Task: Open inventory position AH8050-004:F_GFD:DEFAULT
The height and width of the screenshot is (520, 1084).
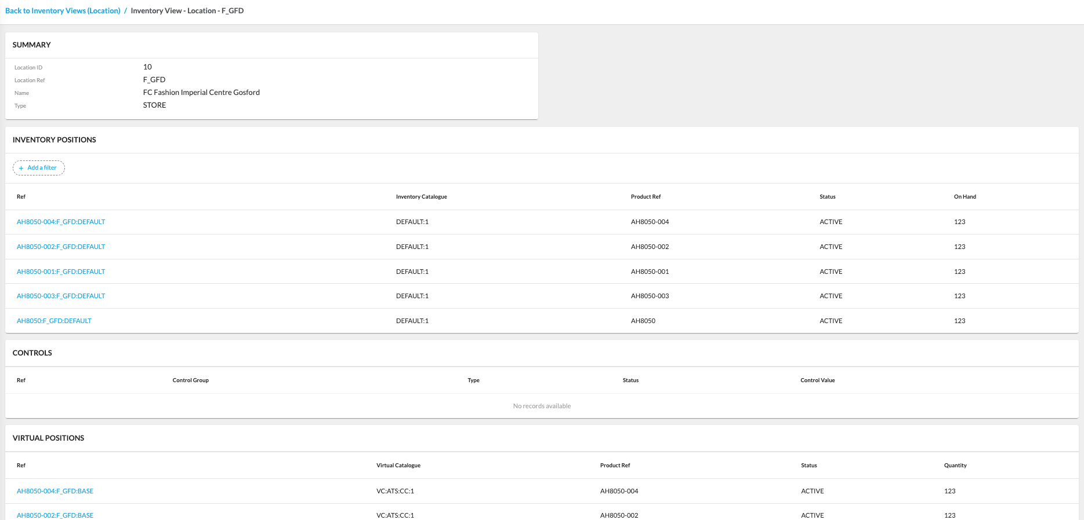Action: click(x=61, y=222)
